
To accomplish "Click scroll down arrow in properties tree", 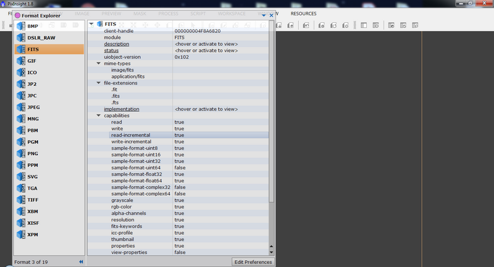I will pos(271,252).
